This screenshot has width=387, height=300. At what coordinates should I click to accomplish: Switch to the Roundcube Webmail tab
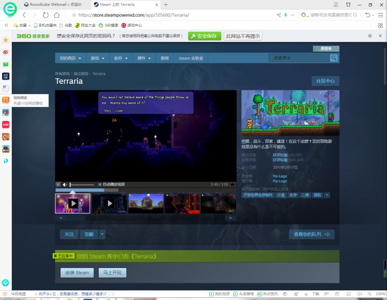tap(55, 5)
